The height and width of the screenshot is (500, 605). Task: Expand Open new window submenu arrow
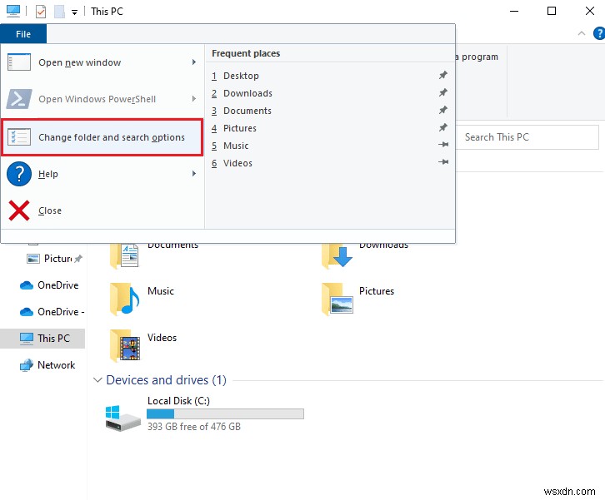(194, 62)
